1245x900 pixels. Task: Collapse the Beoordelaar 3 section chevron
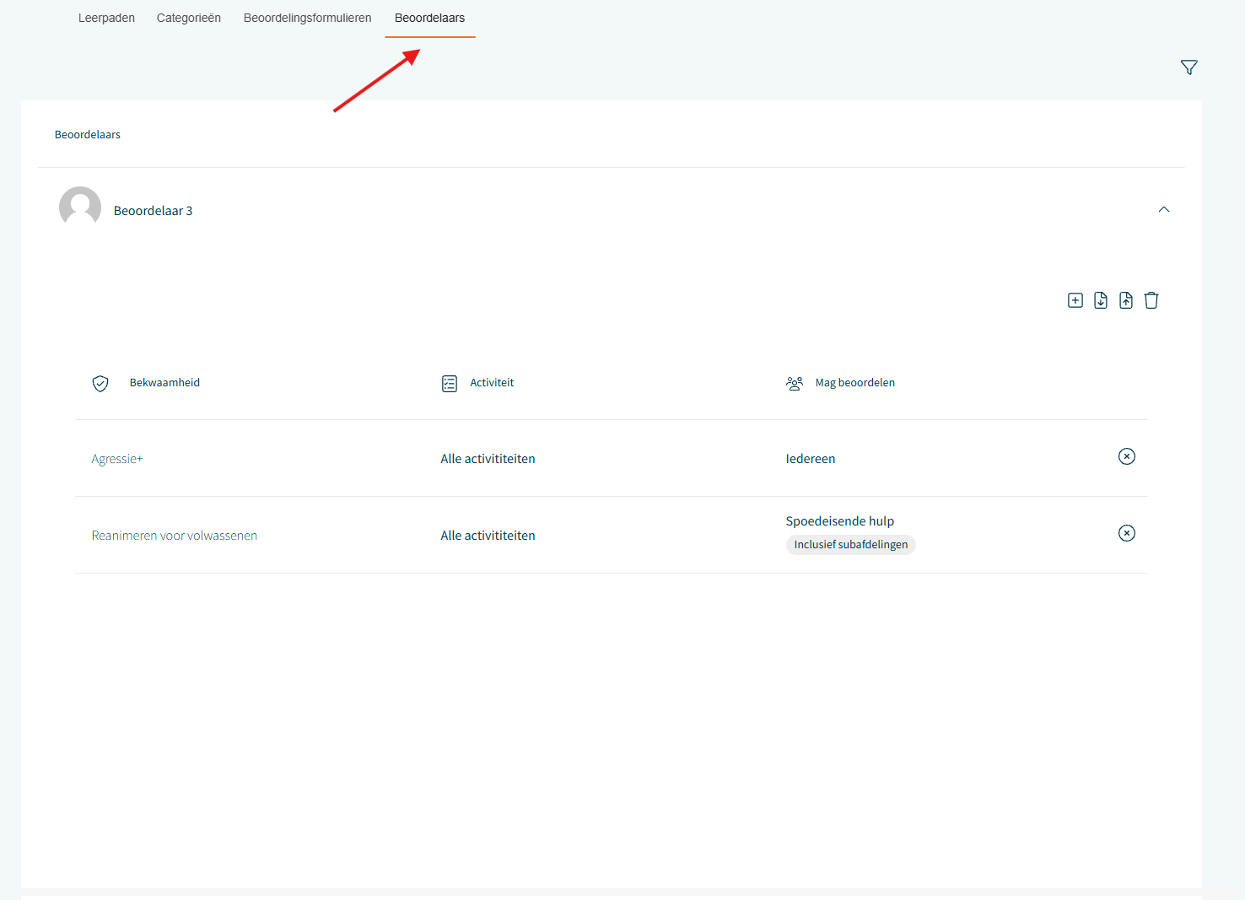click(x=1163, y=209)
